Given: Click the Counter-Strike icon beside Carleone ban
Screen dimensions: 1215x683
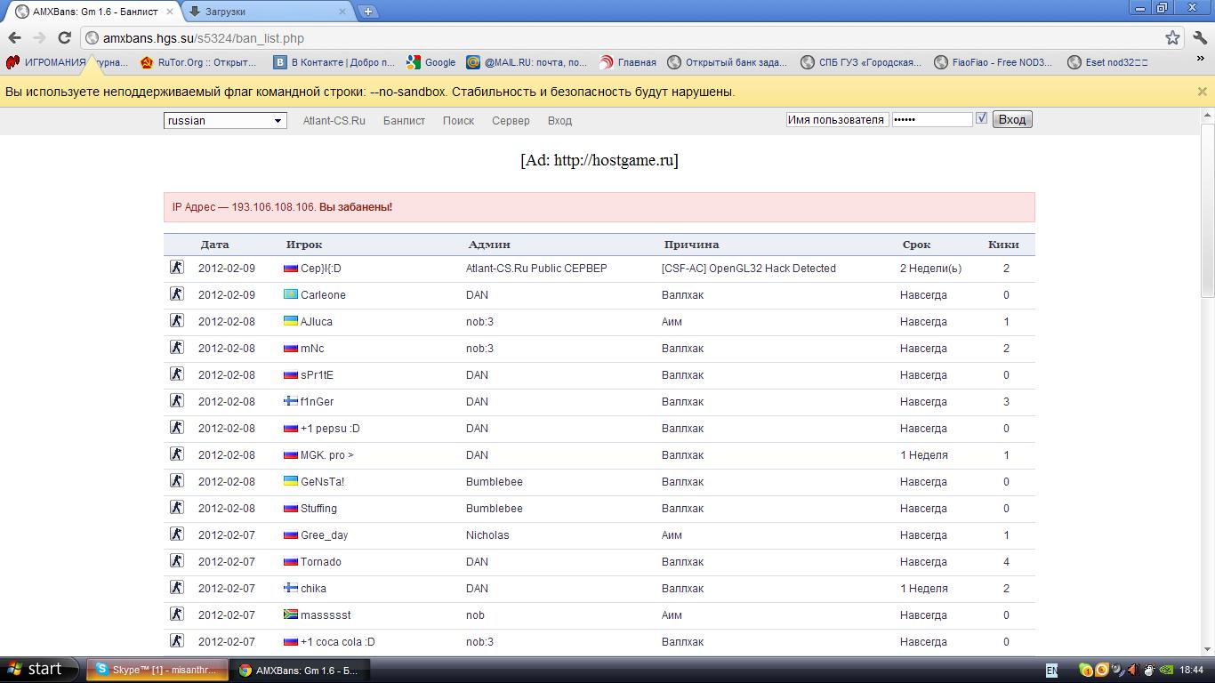Looking at the screenshot, I should (176, 294).
